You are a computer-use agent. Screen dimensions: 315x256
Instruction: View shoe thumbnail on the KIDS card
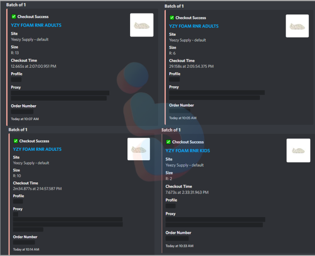pos(298,150)
